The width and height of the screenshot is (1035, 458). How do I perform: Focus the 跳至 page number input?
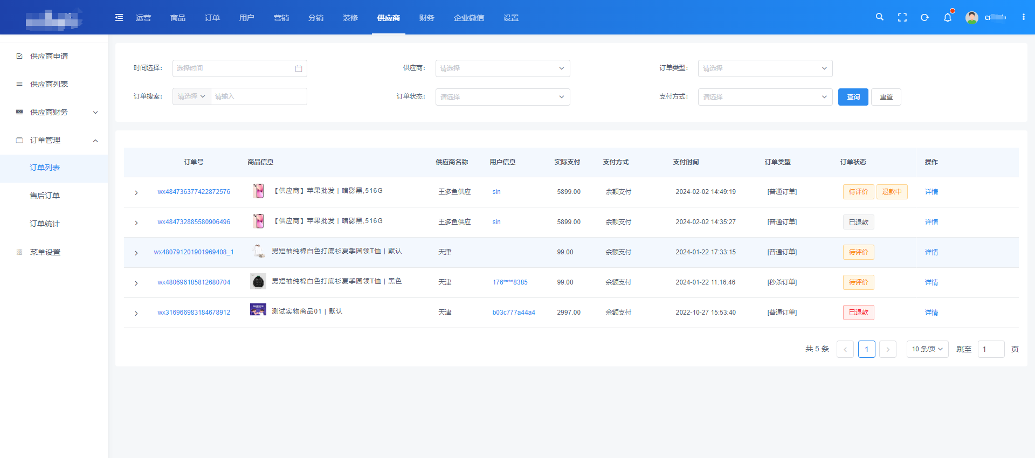991,349
